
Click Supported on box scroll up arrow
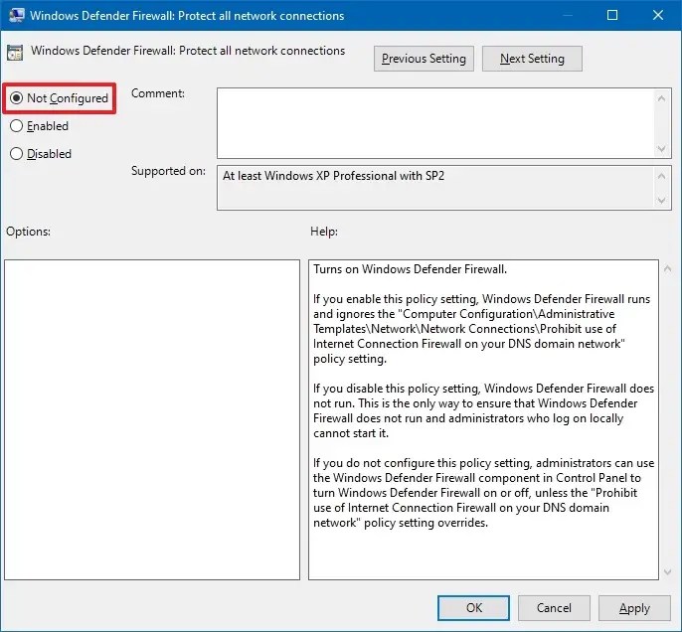[661, 176]
